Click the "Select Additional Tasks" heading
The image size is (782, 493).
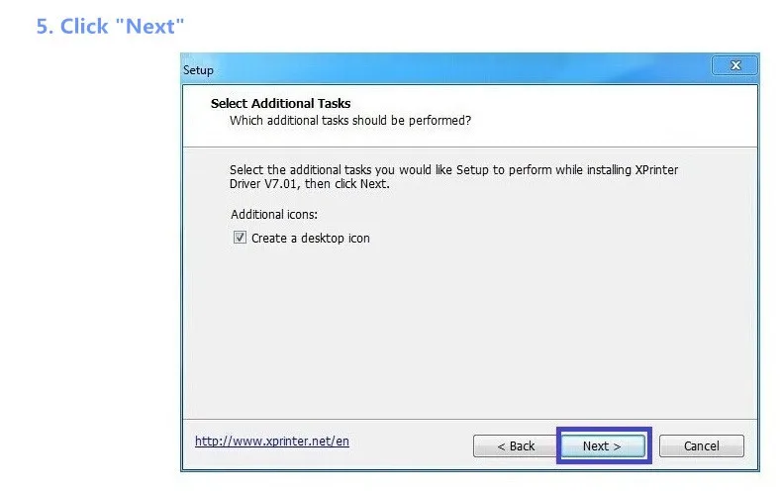(280, 103)
